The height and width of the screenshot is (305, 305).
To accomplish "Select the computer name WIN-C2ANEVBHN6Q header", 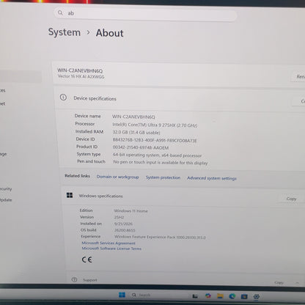I will coord(80,70).
